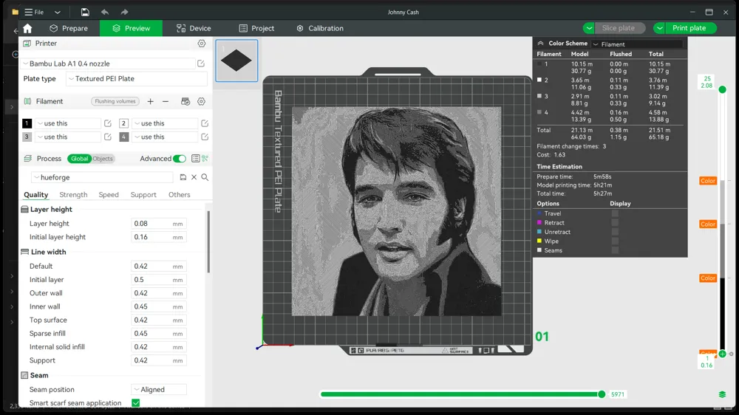739x415 pixels.
Task: Remove a filament with the minus icon
Action: pos(166,101)
